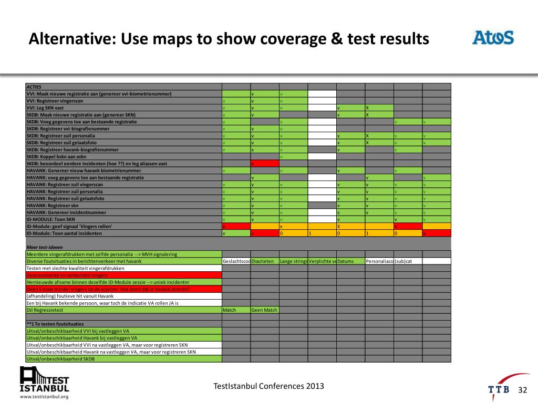Select row 'Diverse foutsituaties in berichtenverkeer met havank'
The image size is (538, 403).
click(x=124, y=261)
